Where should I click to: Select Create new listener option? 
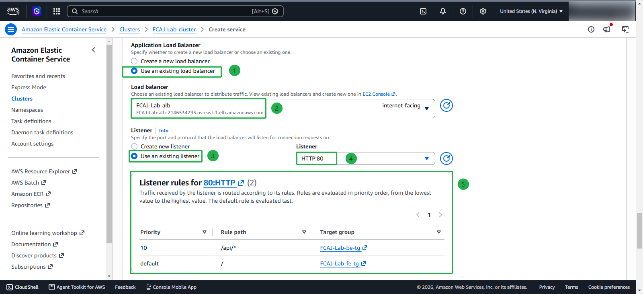[134, 146]
